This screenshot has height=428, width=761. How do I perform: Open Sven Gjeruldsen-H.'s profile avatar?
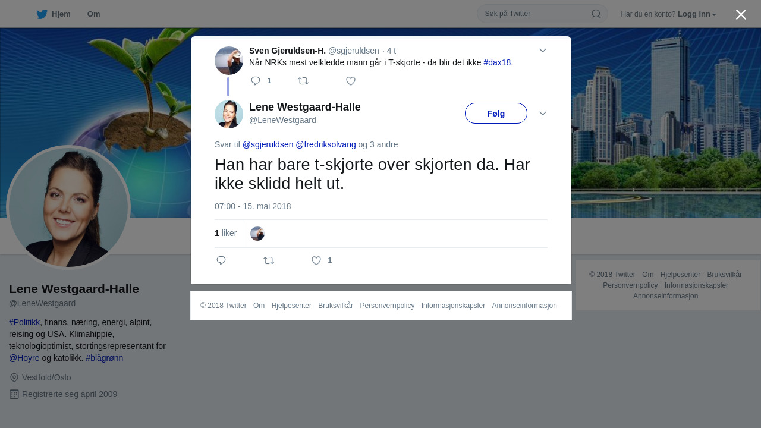point(229,61)
